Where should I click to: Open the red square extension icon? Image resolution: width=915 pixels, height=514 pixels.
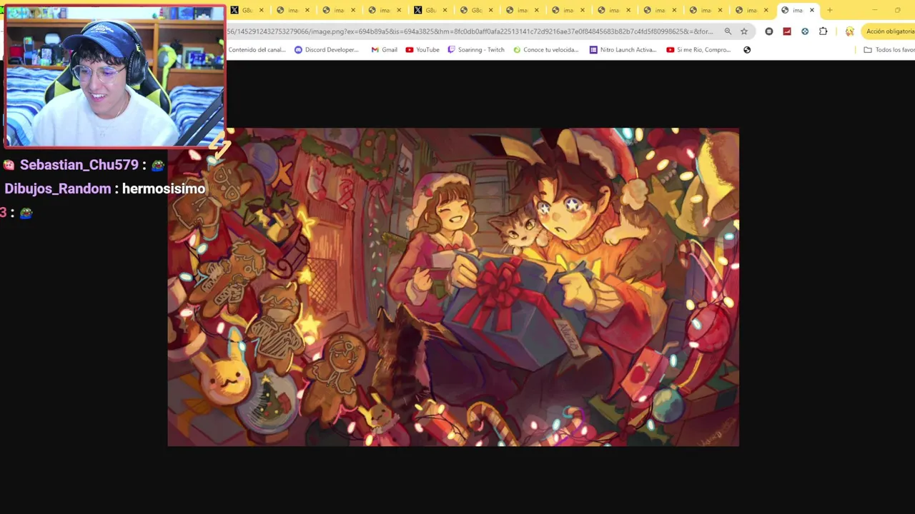(787, 31)
